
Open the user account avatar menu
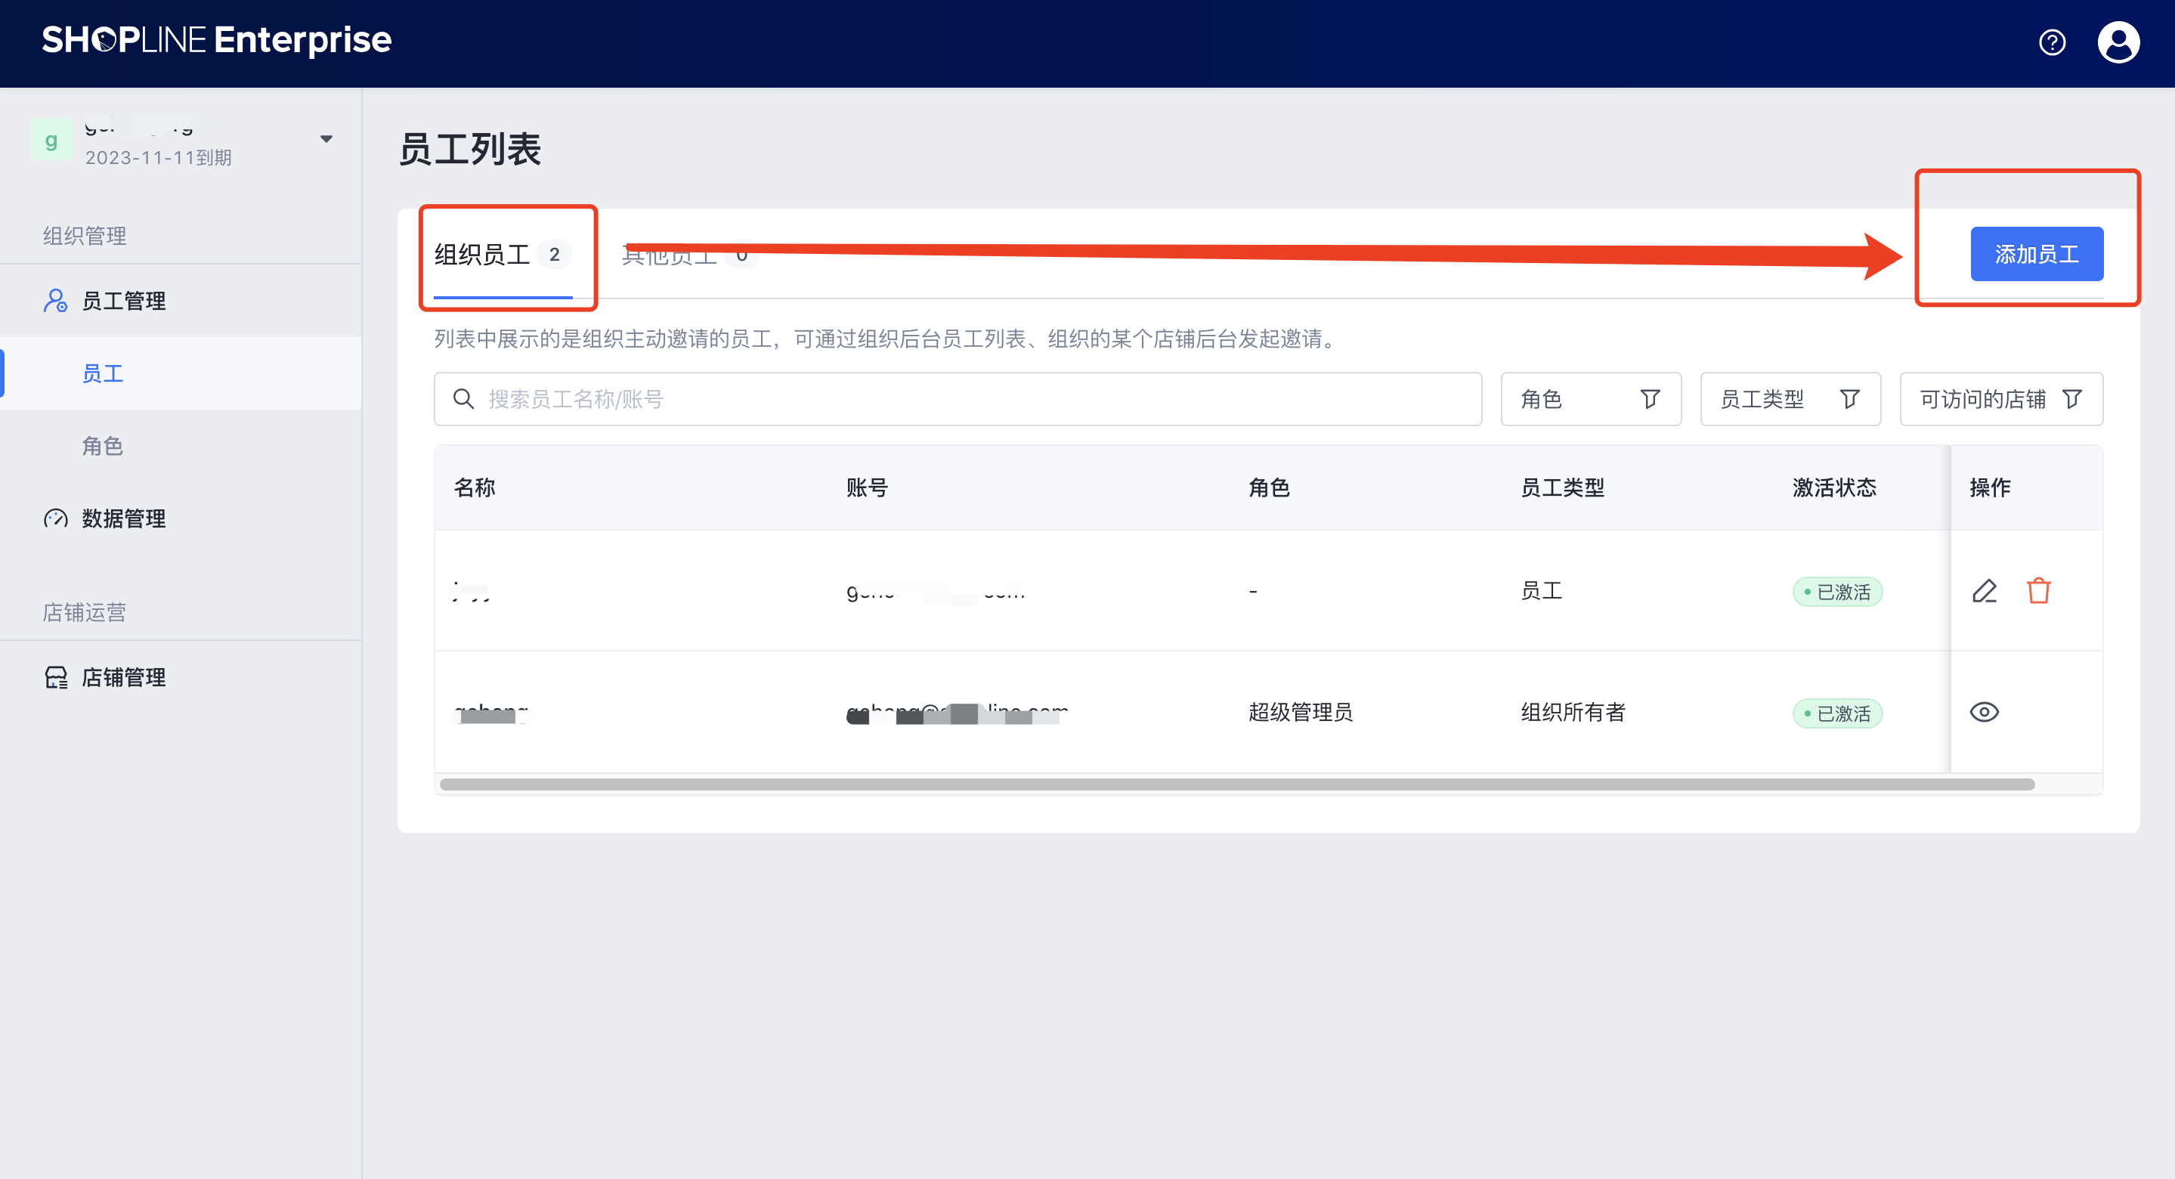[2118, 42]
